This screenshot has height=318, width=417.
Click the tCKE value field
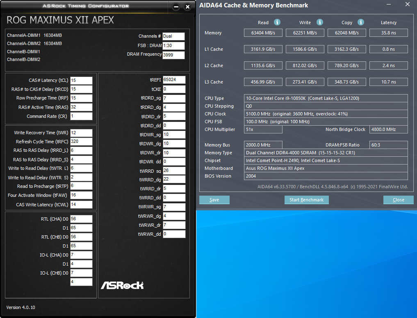pyautogui.click(x=174, y=89)
